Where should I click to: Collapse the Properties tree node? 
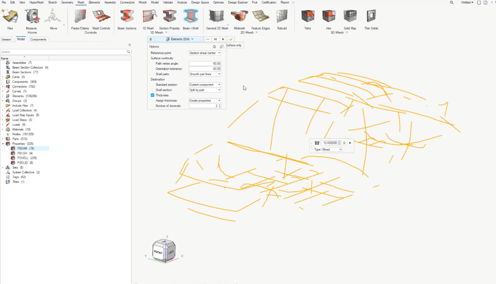pos(3,144)
